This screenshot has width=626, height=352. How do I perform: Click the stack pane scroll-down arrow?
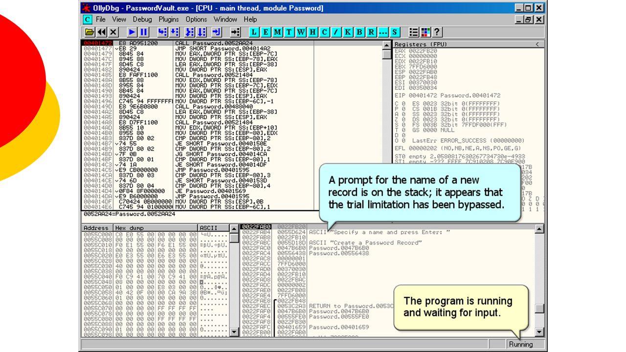coord(539,332)
